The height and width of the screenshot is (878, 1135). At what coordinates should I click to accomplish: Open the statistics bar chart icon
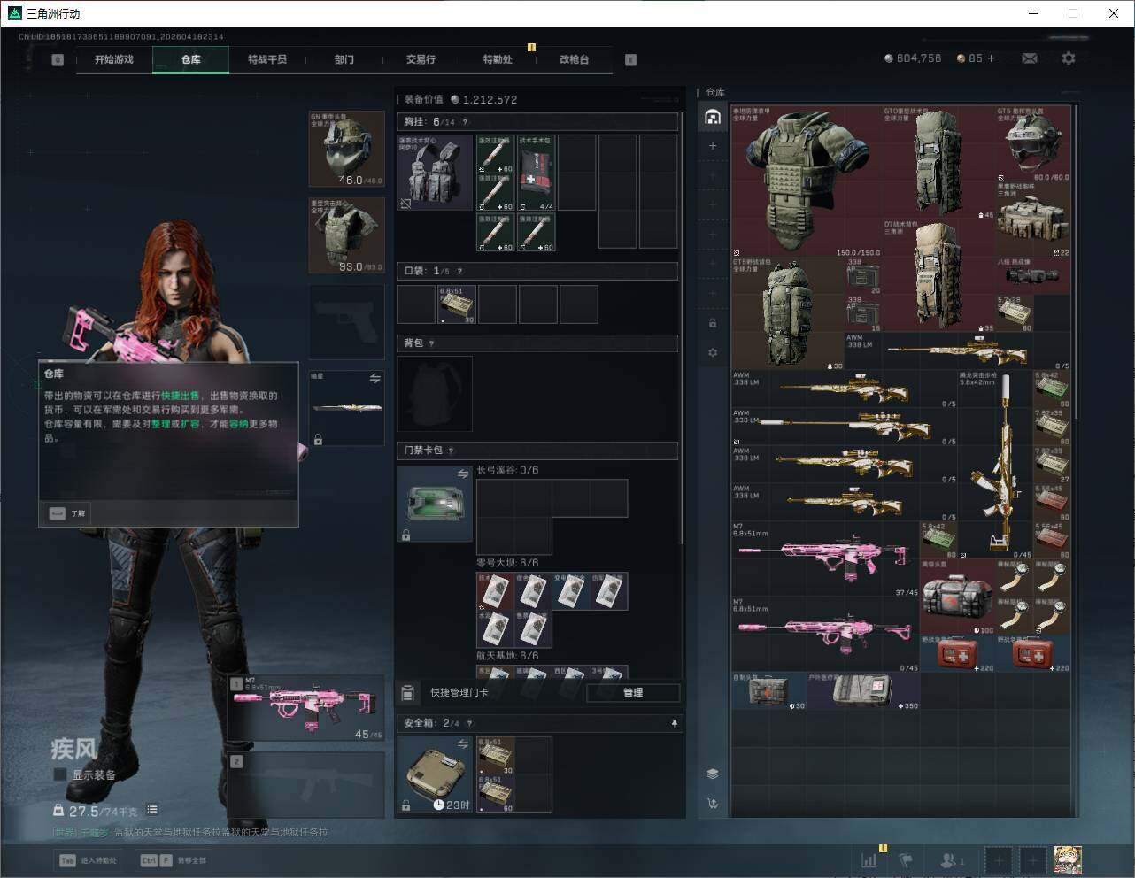point(869,859)
